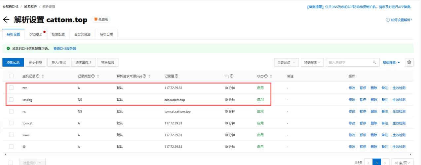Switch to the 自定义线路 tab

pyautogui.click(x=82, y=34)
